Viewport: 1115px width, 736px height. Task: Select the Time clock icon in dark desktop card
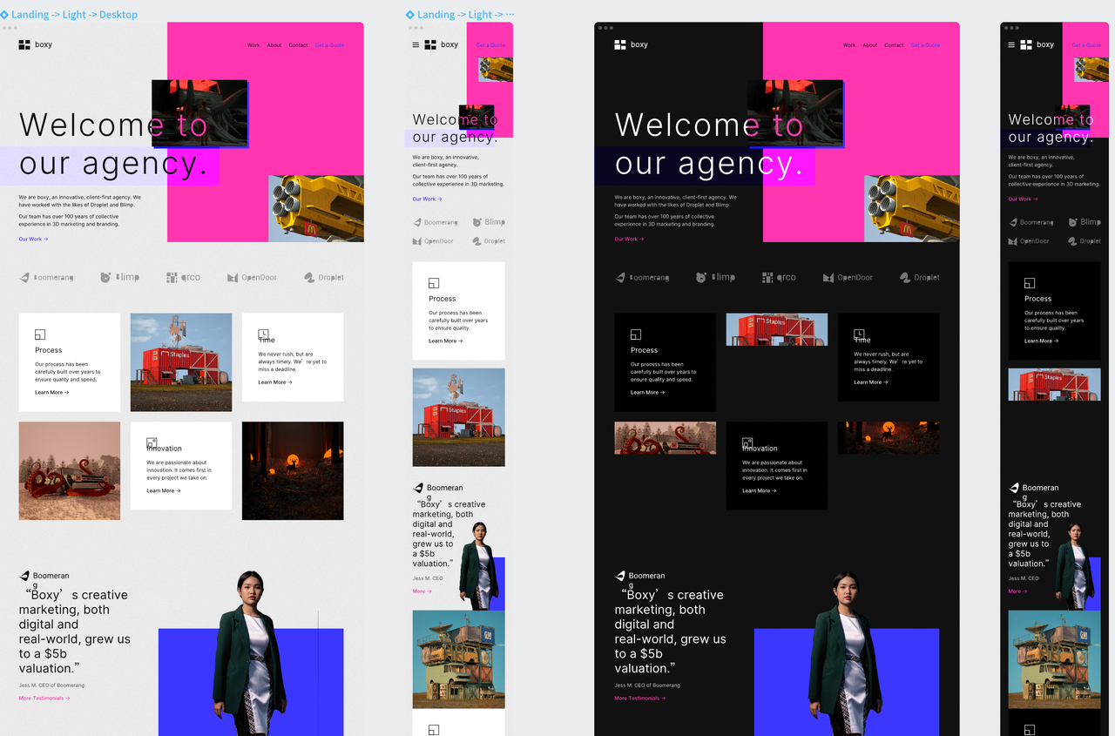point(859,334)
